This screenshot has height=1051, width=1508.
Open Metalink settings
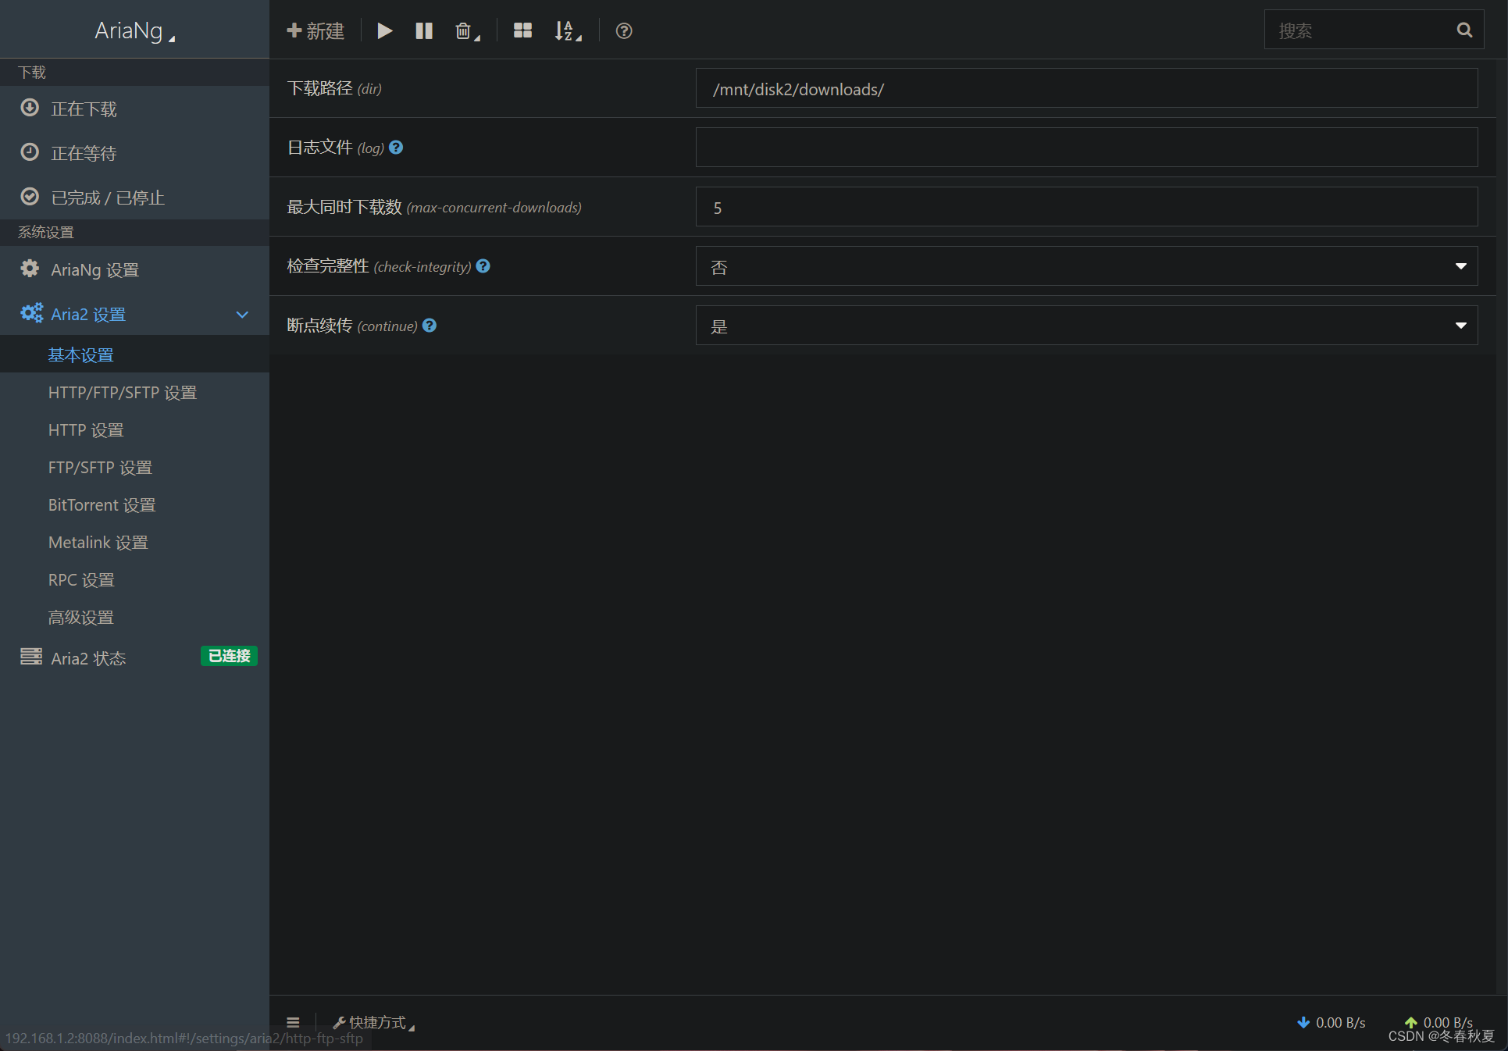tap(134, 542)
